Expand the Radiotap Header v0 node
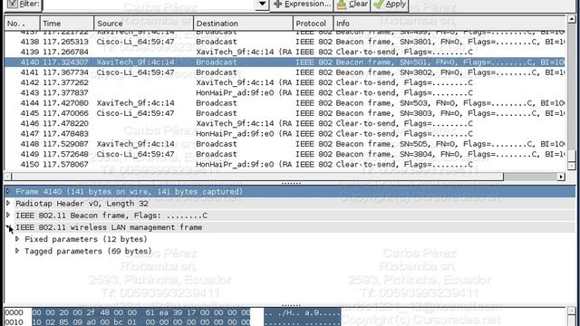 point(8,203)
